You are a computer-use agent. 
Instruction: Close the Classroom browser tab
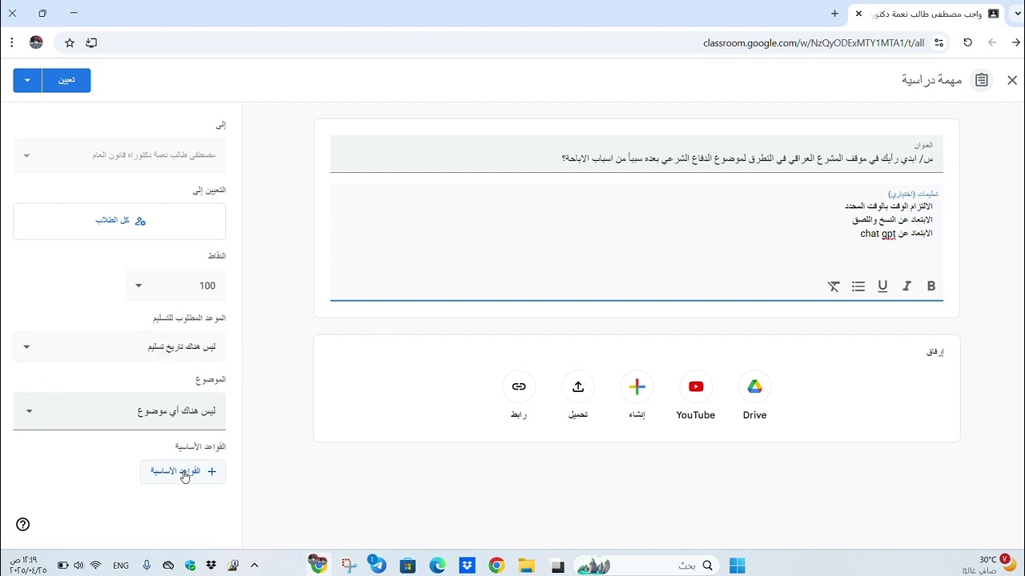[x=859, y=14]
